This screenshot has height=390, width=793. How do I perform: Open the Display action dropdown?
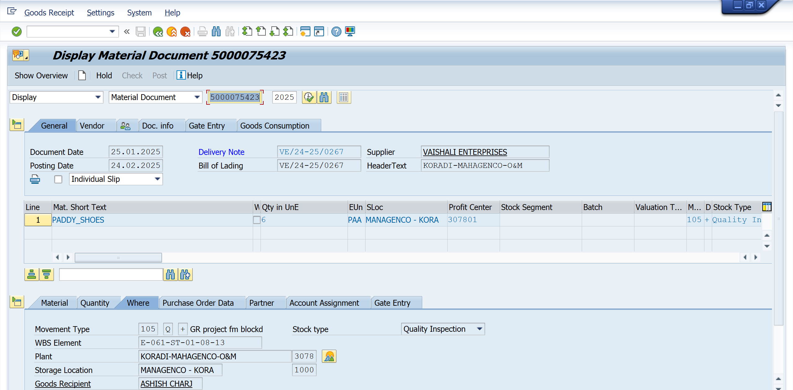point(98,97)
